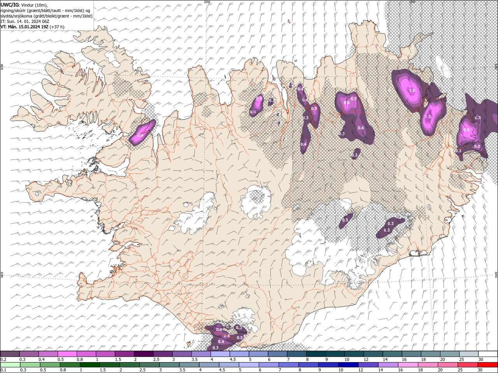Click the bright pink top-row legend swatch at 0.5

tap(67, 354)
